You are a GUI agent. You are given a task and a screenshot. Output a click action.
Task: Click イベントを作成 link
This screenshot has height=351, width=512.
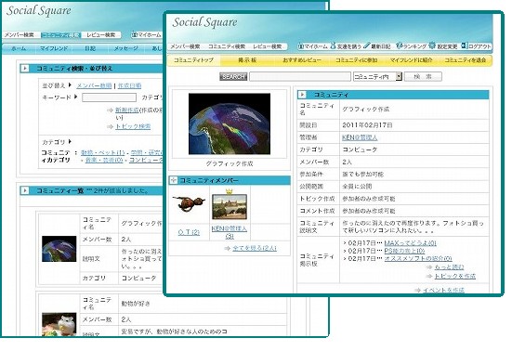tap(443, 290)
